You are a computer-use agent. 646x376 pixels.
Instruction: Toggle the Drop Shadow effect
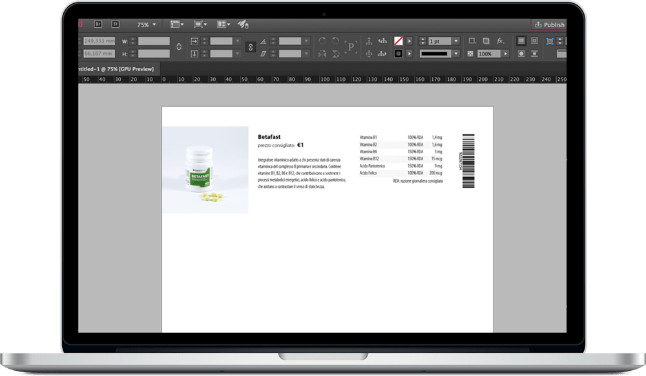tap(486, 41)
